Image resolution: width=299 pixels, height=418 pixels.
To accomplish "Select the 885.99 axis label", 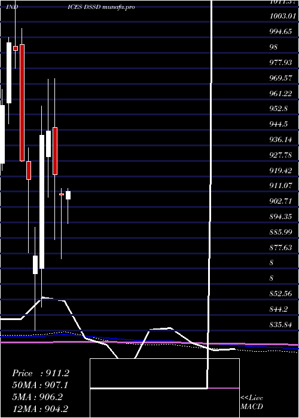I will pos(280,232).
